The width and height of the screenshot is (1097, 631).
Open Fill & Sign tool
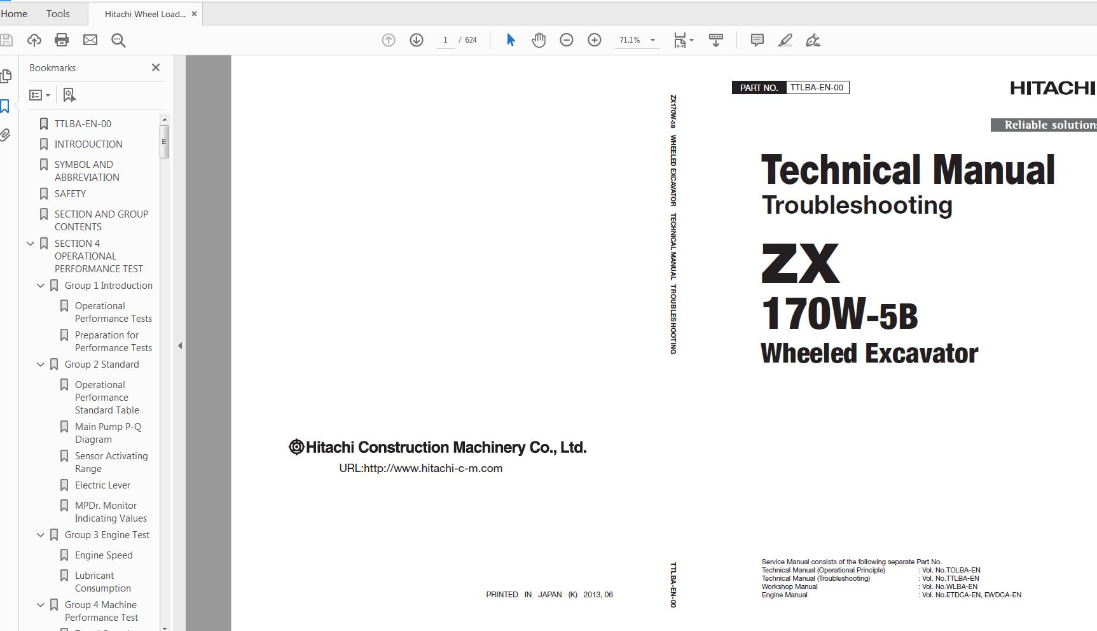click(x=813, y=40)
